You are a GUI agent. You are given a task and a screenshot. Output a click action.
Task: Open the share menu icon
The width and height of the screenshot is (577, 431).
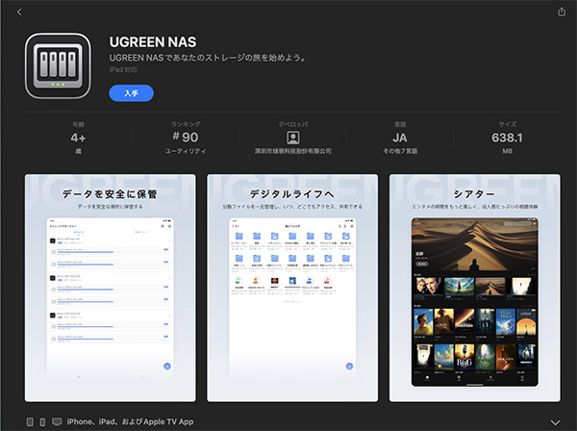[x=562, y=12]
